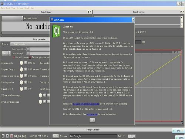
Task: Click the Transposition centre knob
Action: point(21,76)
